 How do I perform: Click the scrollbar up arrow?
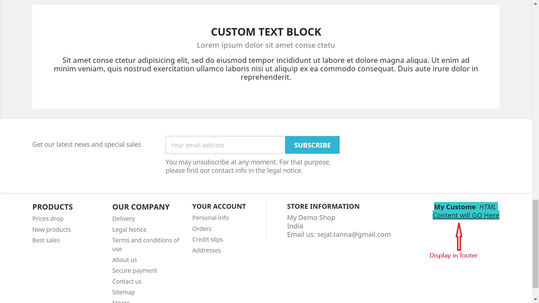[536, 3]
